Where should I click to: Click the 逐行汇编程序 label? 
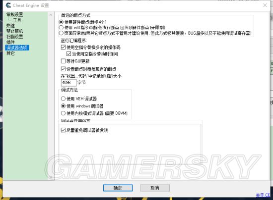pyautogui.click(x=74, y=41)
